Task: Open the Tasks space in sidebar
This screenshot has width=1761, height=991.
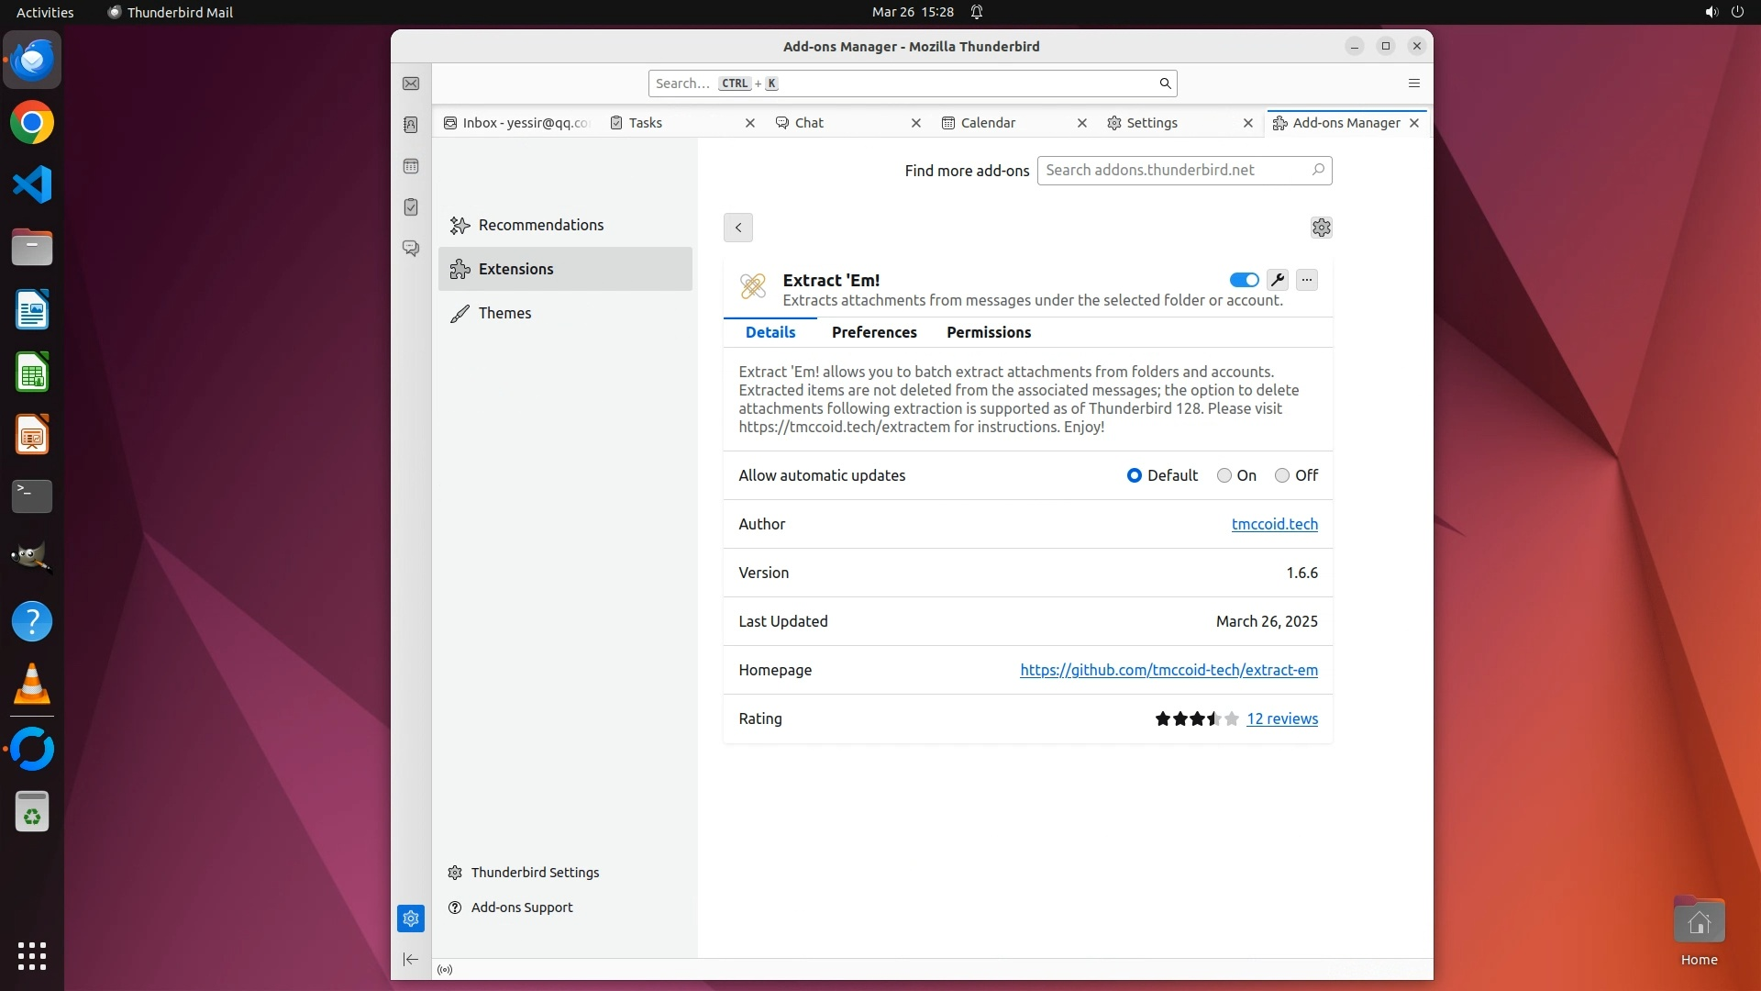Action: click(411, 207)
